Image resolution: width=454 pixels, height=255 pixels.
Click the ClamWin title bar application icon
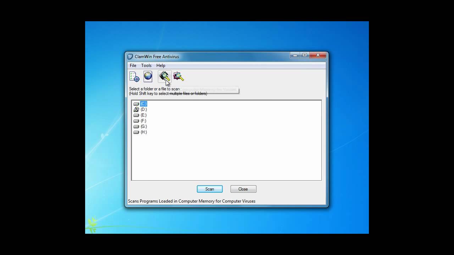click(130, 57)
